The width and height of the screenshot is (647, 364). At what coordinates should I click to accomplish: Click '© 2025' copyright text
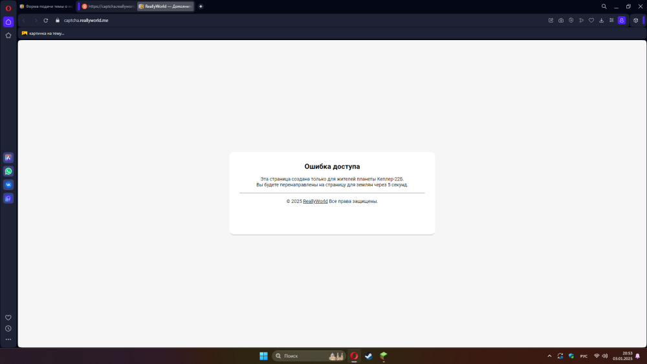(x=294, y=201)
